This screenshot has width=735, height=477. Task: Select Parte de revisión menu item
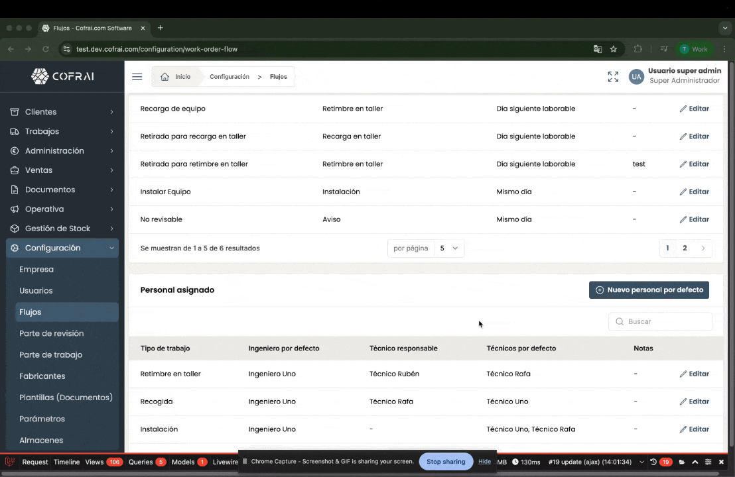(x=51, y=333)
